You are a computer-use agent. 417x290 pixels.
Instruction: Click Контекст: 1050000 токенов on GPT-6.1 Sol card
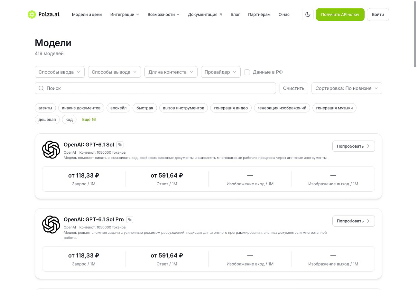pyautogui.click(x=103, y=152)
